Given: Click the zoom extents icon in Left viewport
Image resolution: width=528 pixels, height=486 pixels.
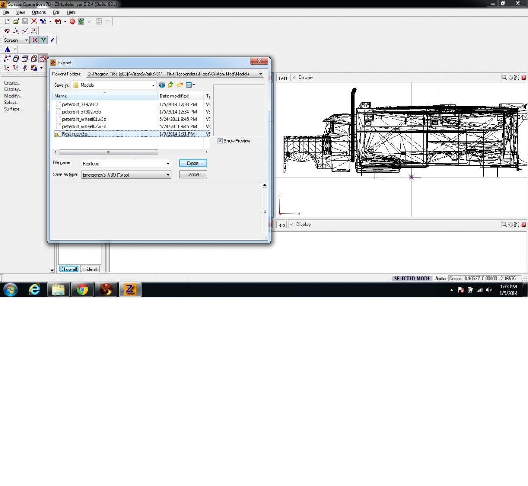Looking at the screenshot, I should coord(517,77).
